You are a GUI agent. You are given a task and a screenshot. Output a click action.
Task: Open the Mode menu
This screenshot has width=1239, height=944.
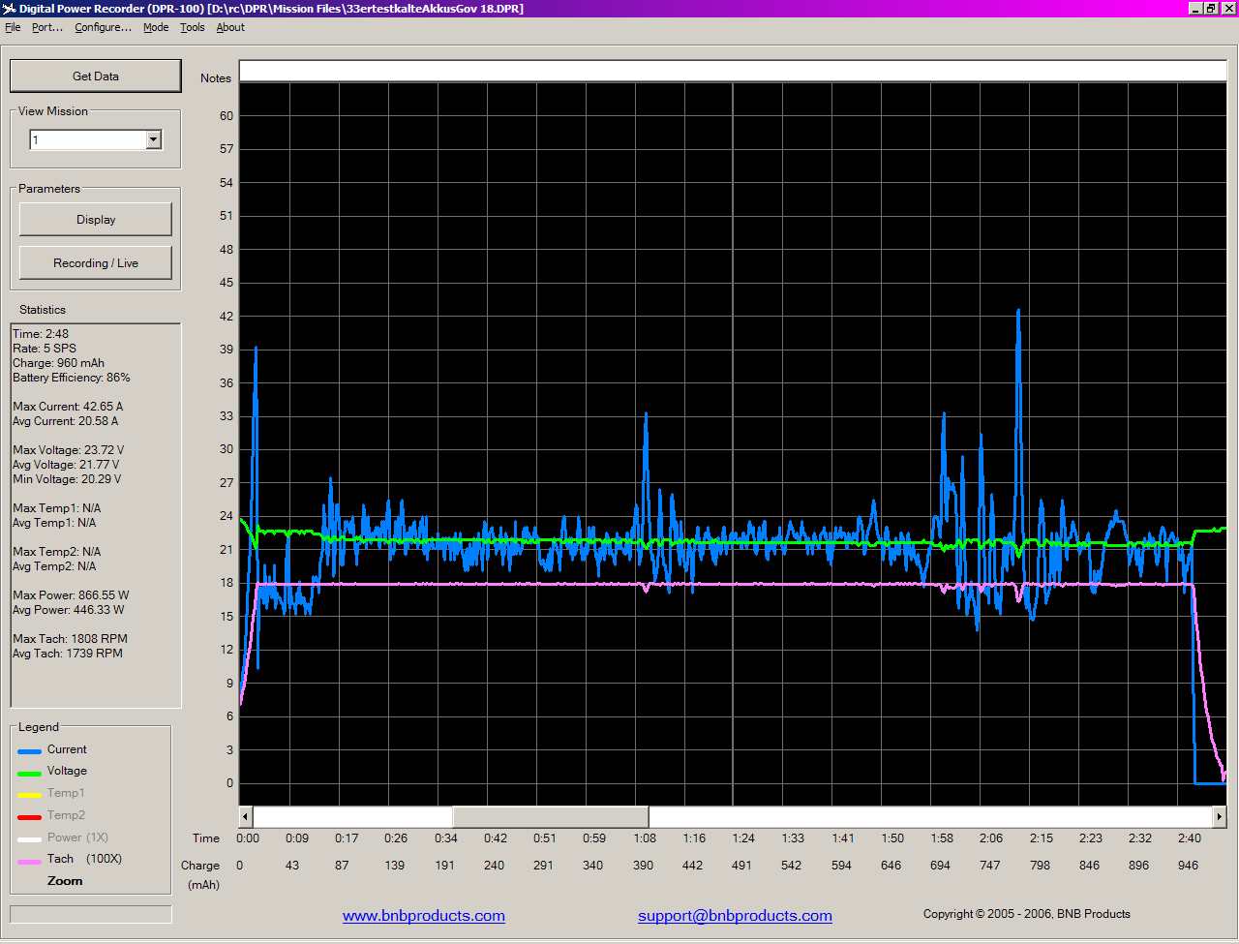click(156, 27)
